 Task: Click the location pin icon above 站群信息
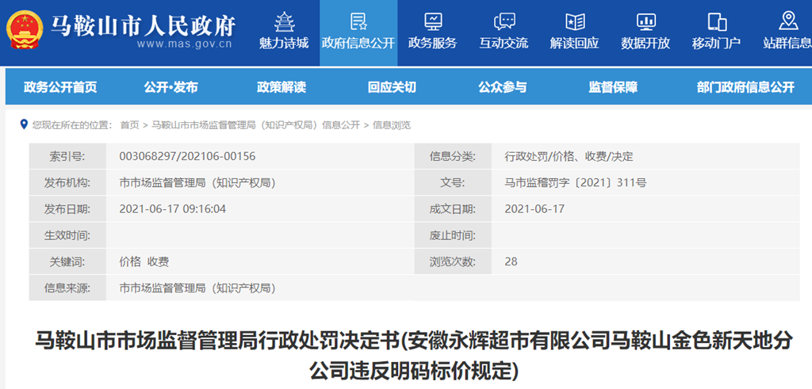[x=787, y=21]
